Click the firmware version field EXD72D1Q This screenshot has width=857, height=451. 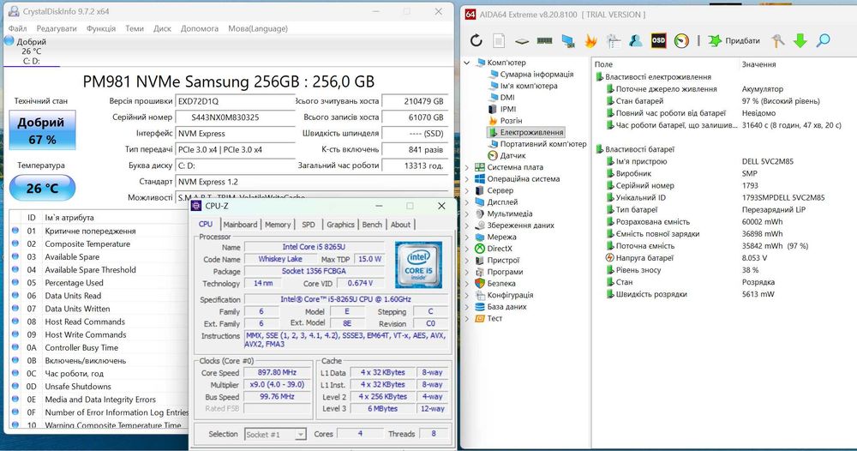pyautogui.click(x=236, y=101)
